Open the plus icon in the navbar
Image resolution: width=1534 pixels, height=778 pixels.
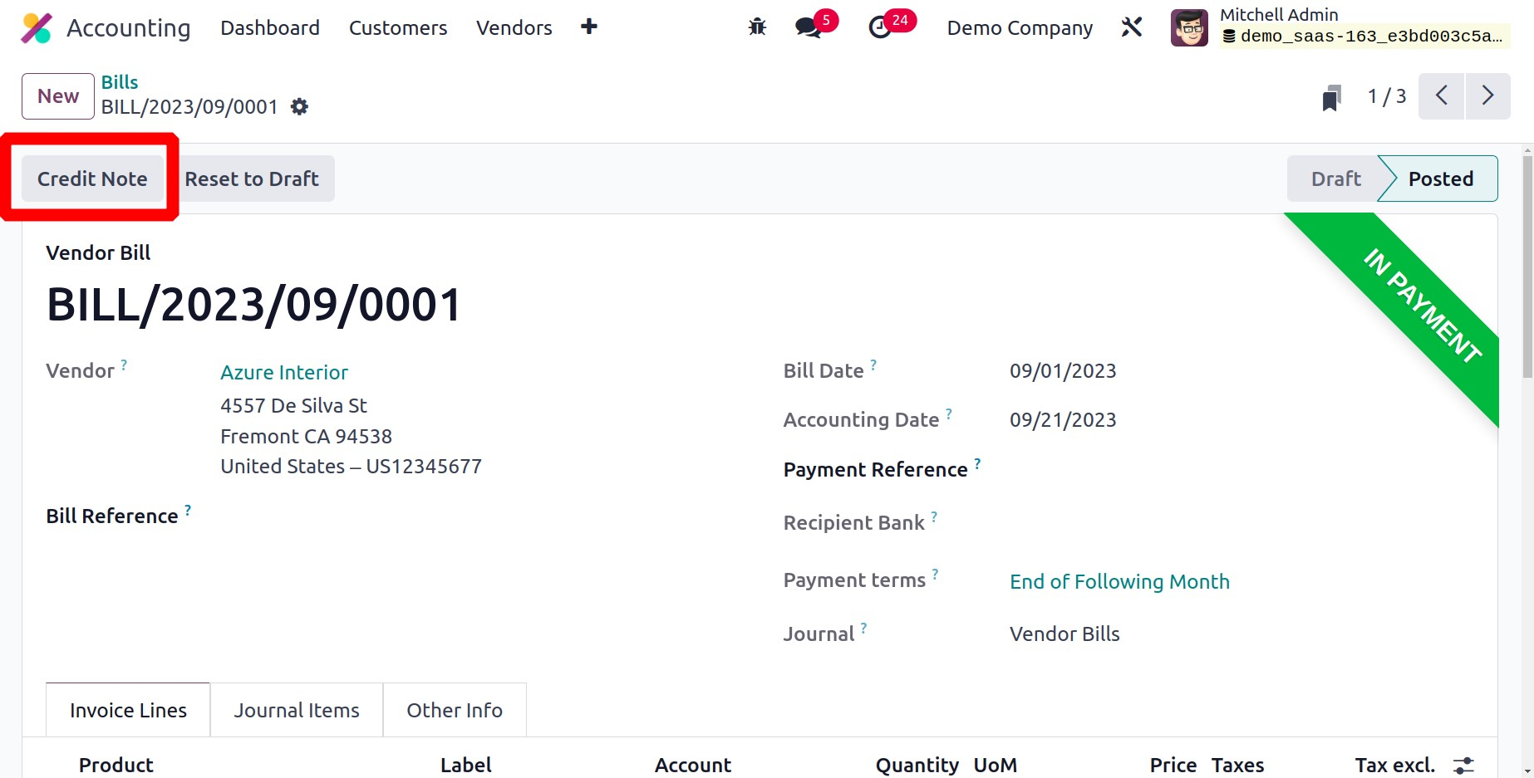[x=589, y=27]
